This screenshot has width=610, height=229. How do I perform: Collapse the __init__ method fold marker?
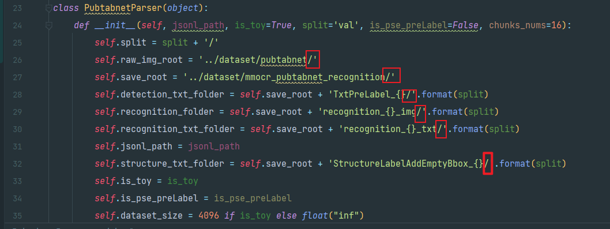coord(48,25)
